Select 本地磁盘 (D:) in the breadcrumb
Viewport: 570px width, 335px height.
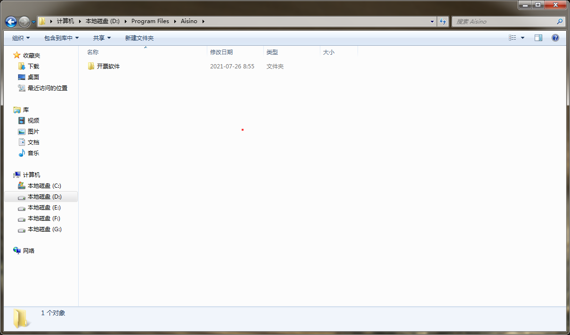pyautogui.click(x=103, y=21)
